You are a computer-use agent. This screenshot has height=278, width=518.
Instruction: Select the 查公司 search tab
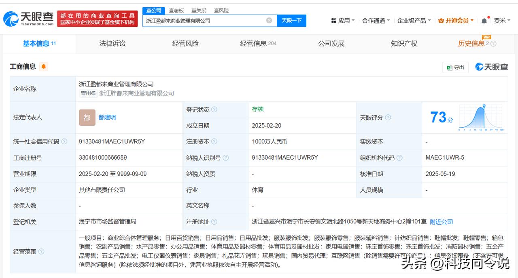[154, 11]
